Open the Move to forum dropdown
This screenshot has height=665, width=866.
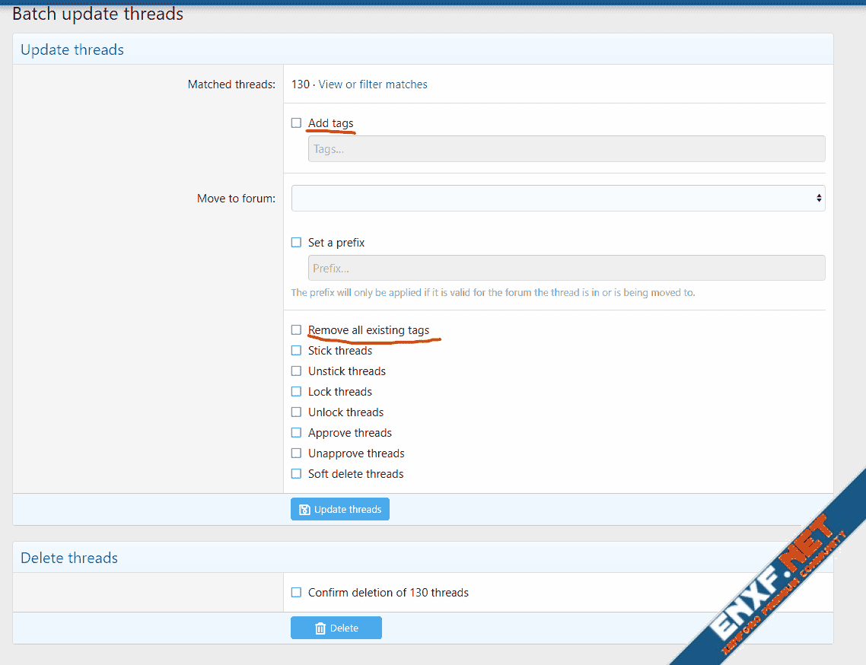coord(548,199)
